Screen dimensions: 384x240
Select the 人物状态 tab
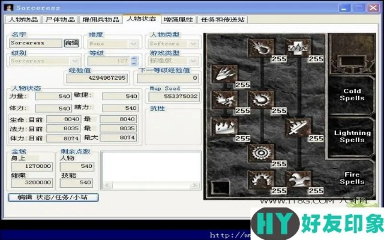[x=142, y=19]
